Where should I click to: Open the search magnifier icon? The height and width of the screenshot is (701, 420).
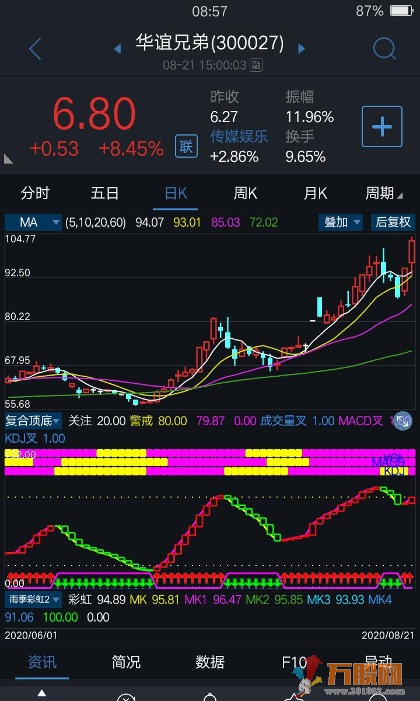pos(384,48)
